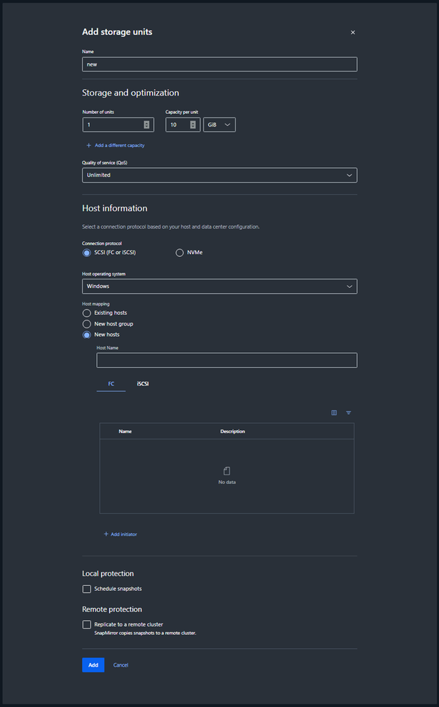Click the blue Add button
Screen dimensions: 439x707
93,665
